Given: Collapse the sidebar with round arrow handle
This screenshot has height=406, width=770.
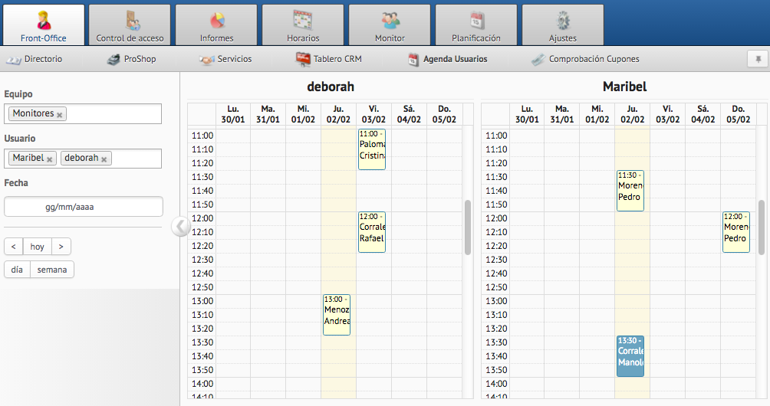Looking at the screenshot, I should (180, 227).
